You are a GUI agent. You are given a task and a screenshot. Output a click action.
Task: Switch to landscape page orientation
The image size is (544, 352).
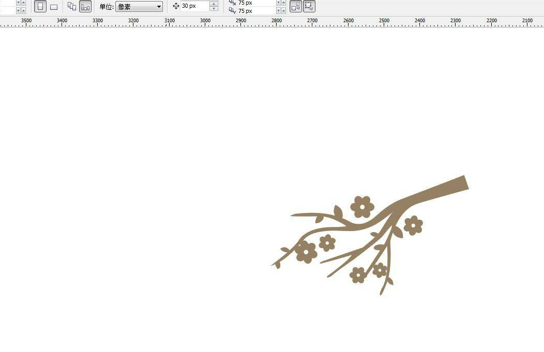(53, 7)
